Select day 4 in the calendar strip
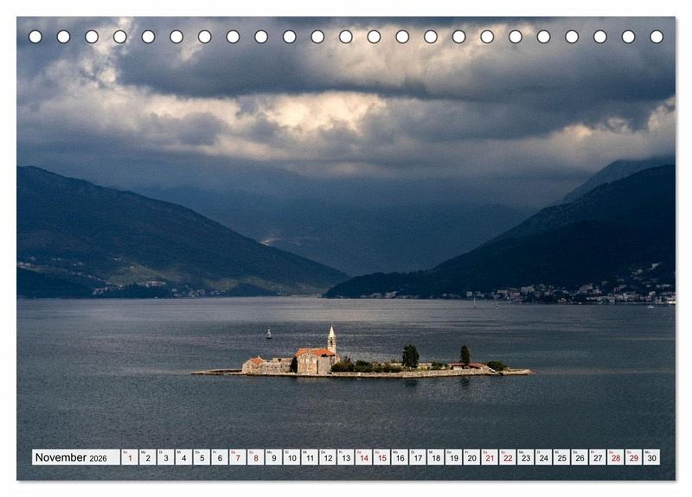This screenshot has height=497, width=692. coord(183,457)
